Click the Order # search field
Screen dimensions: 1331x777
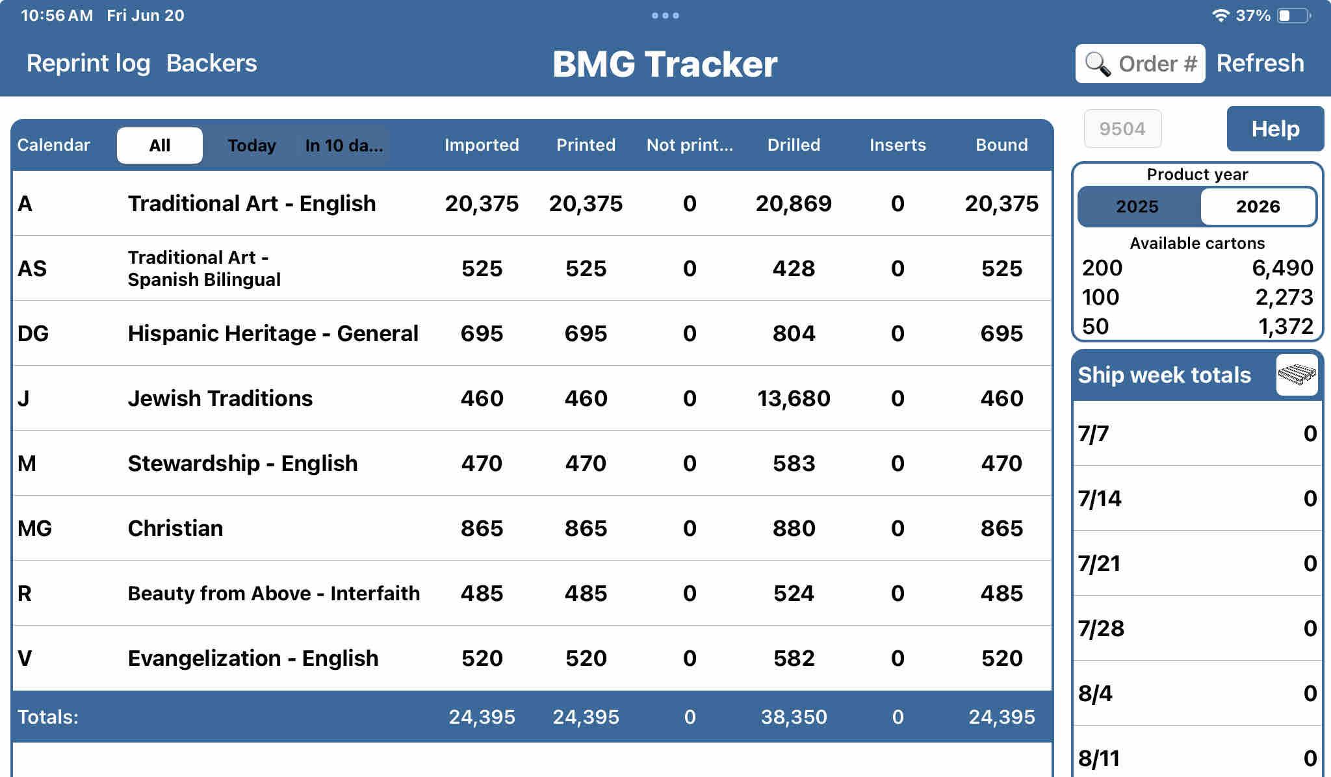pyautogui.click(x=1157, y=64)
